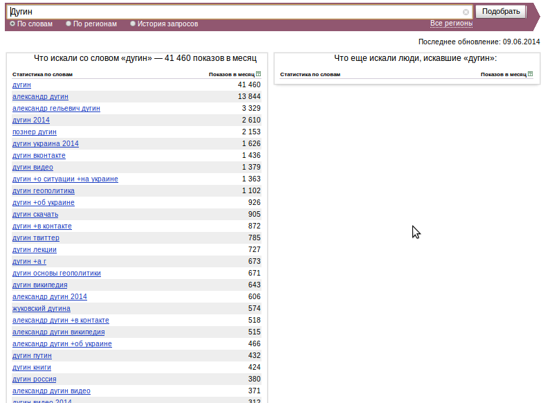
Task: Open the 'дугин путин' link
Action: [32, 356]
